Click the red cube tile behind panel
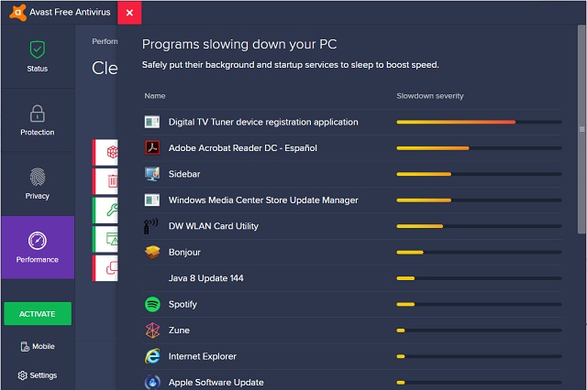This screenshot has width=587, height=390. click(x=105, y=152)
